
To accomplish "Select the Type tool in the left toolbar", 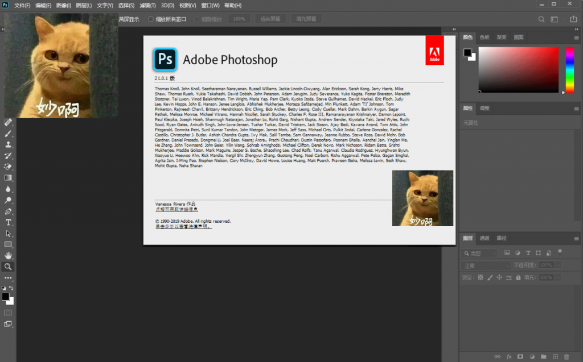I will (8, 222).
